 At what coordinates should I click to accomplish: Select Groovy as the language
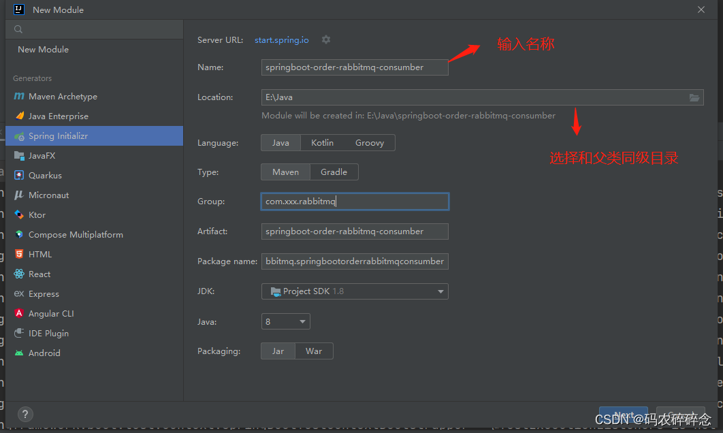coord(370,143)
